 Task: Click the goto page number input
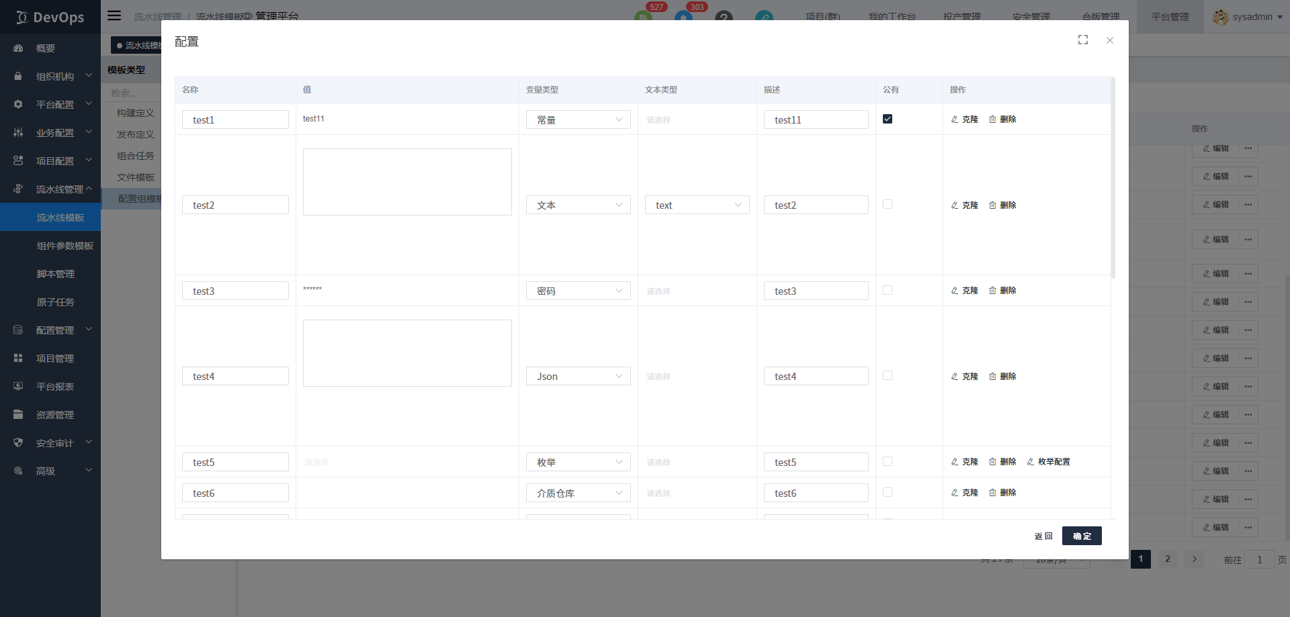(x=1260, y=559)
